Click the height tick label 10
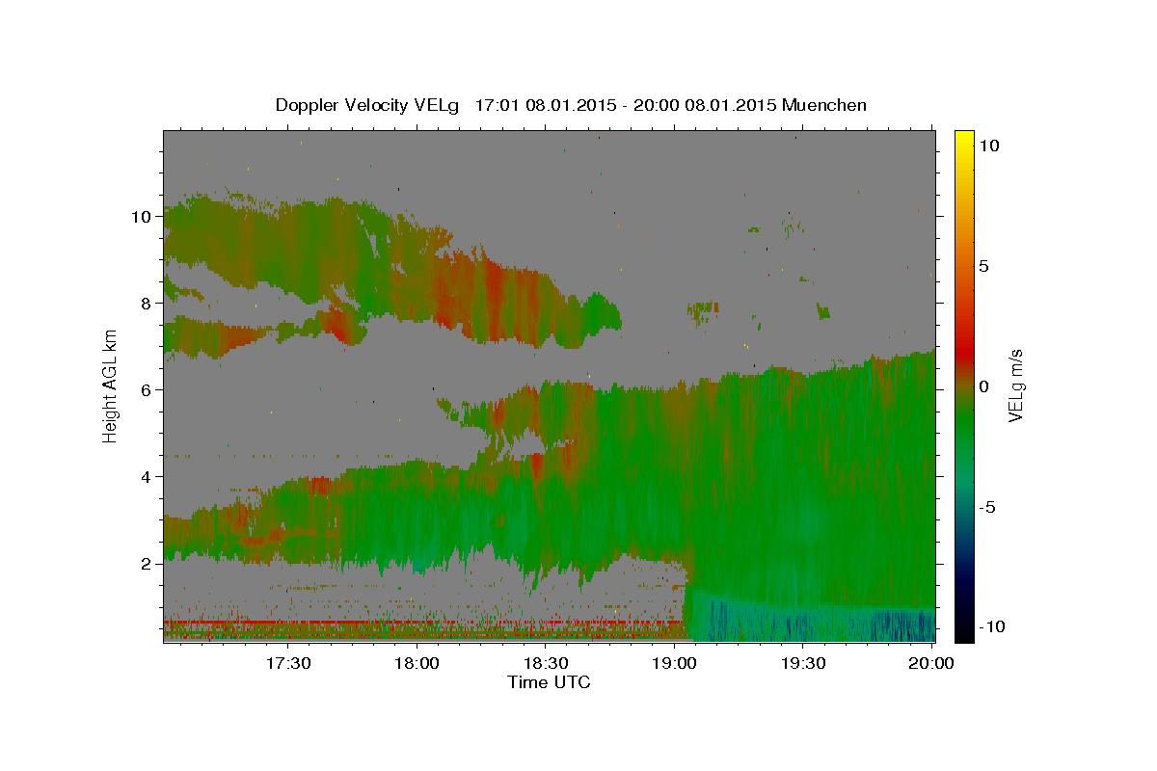Screen dimensions: 1157x771 [141, 216]
